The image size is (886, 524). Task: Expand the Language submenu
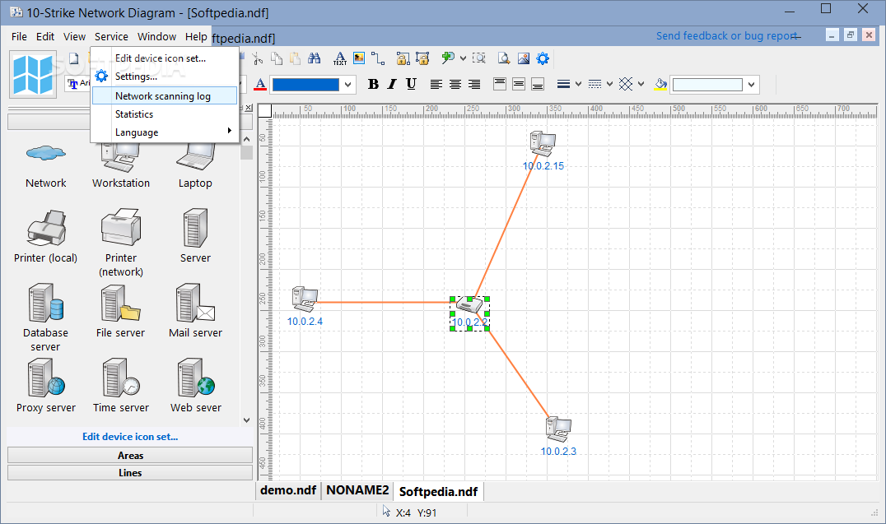click(x=164, y=132)
